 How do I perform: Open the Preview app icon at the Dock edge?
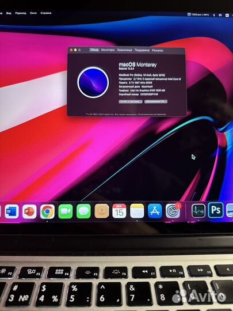click(230, 210)
